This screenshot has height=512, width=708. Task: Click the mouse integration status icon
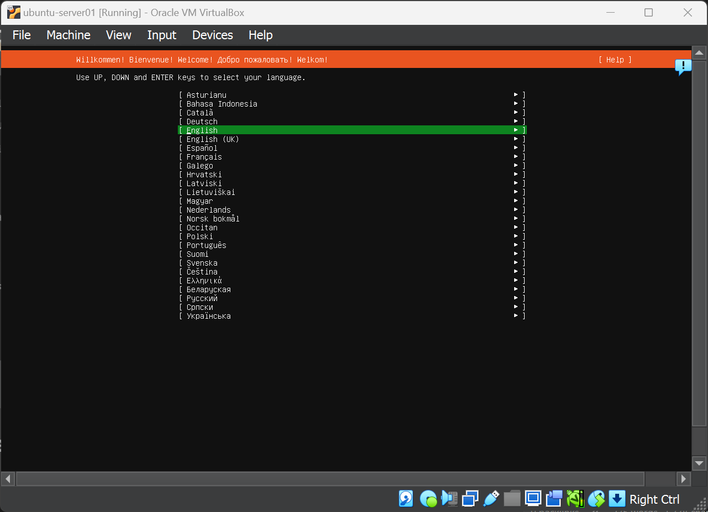click(596, 499)
